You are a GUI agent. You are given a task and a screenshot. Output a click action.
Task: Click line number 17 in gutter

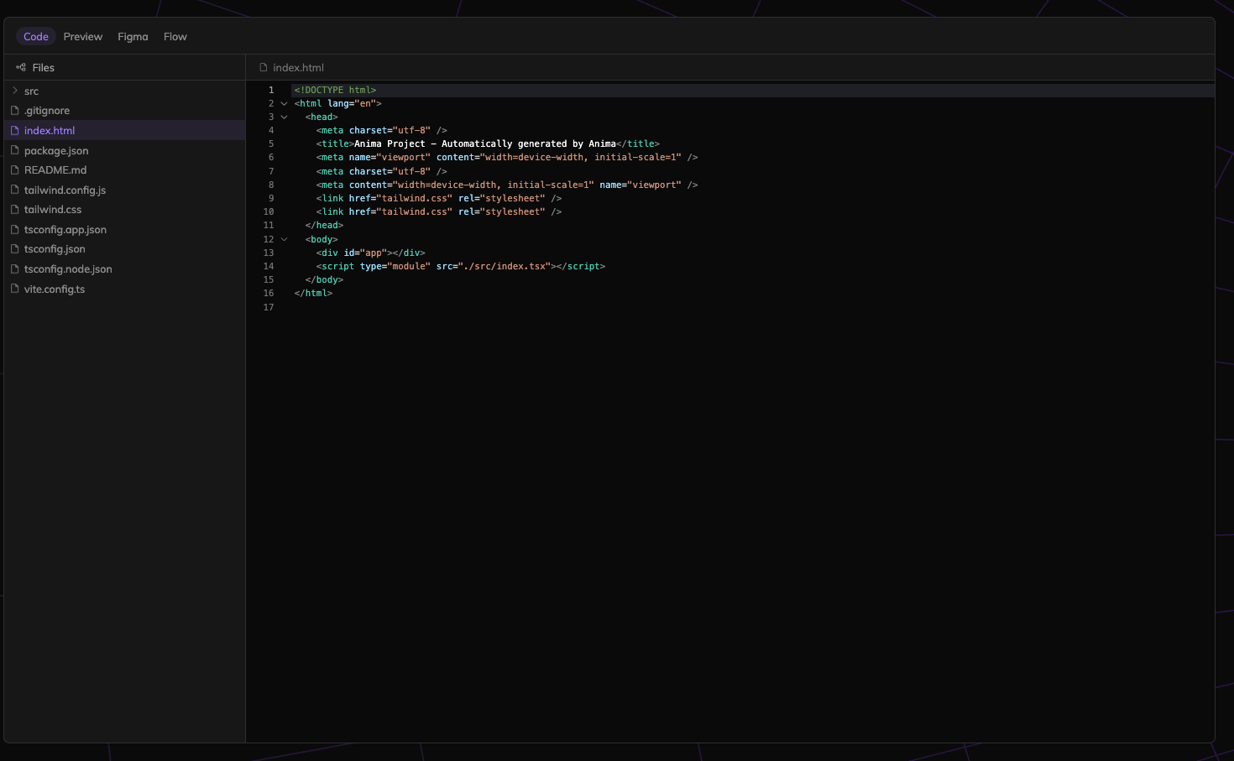[x=269, y=307]
